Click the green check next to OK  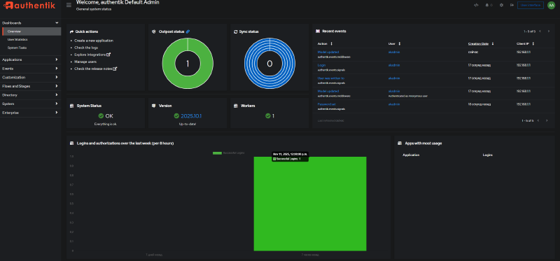click(101, 115)
